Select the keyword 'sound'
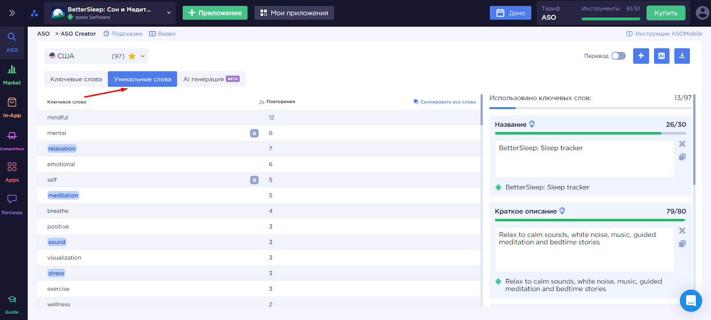The width and height of the screenshot is (711, 320). [57, 242]
